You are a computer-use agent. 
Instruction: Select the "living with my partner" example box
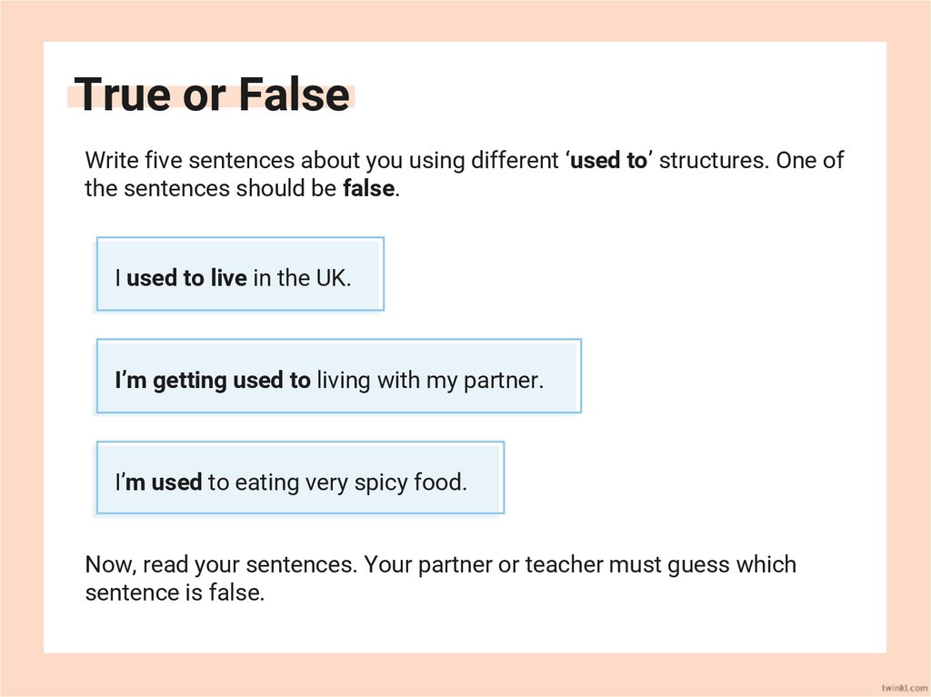coord(338,376)
